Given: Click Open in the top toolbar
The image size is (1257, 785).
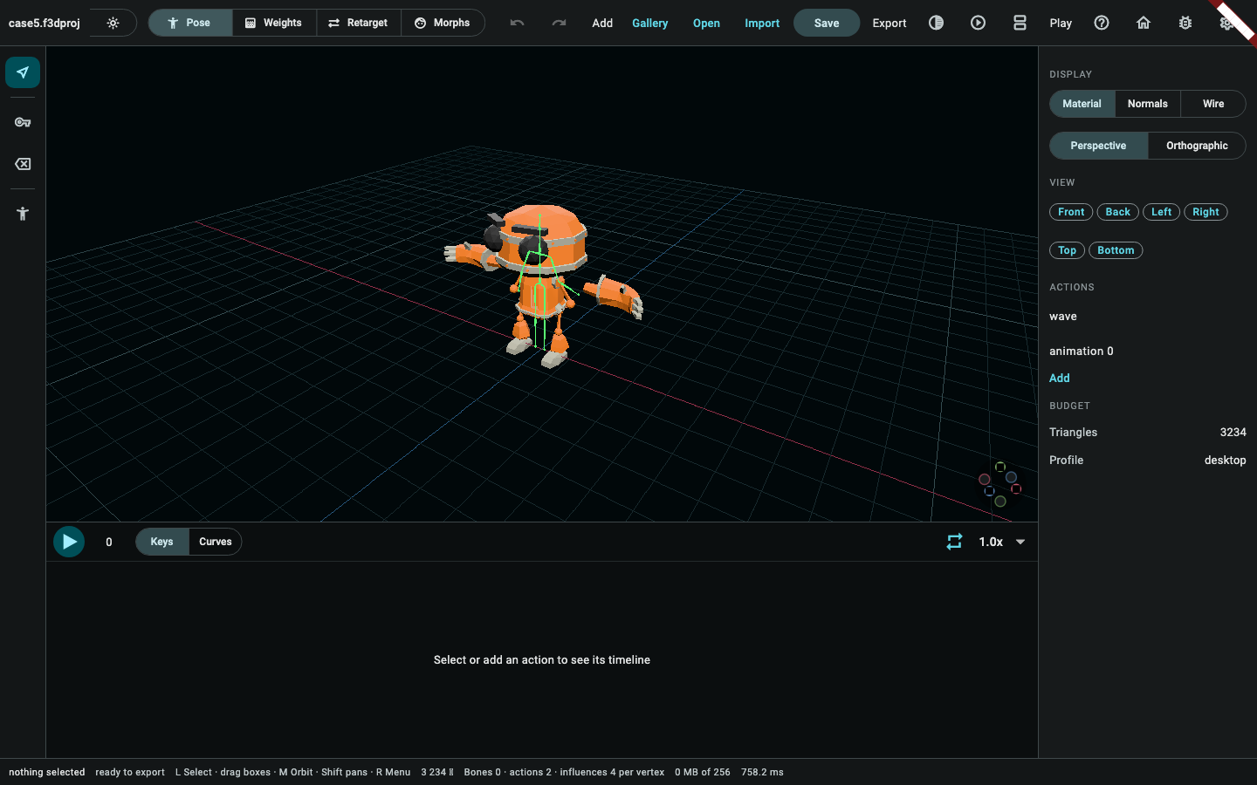Looking at the screenshot, I should [706, 23].
